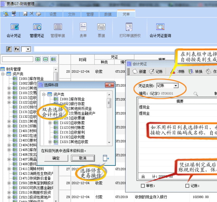Image resolution: width=217 pixels, height=202 pixels.
Task: Open the 凭证类别 dropdown
Action: coord(176,86)
